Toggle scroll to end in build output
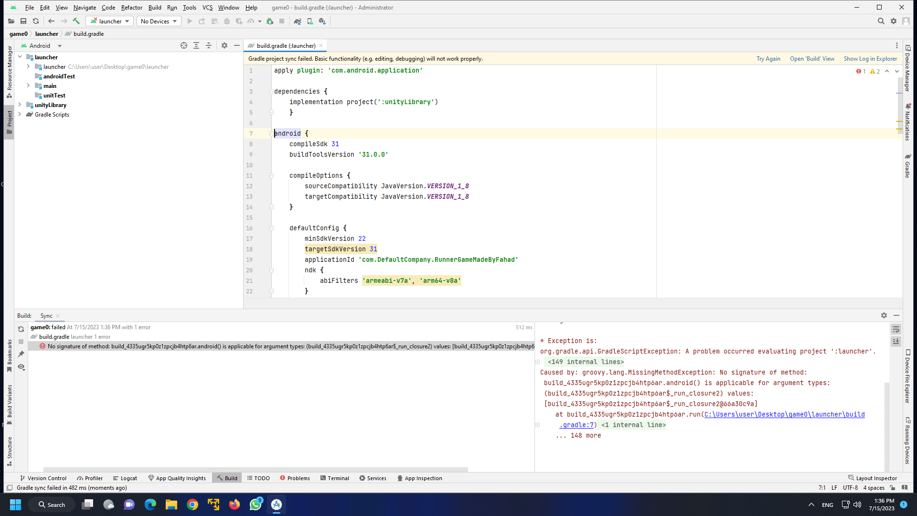Image resolution: width=917 pixels, height=516 pixels. pos(896,341)
